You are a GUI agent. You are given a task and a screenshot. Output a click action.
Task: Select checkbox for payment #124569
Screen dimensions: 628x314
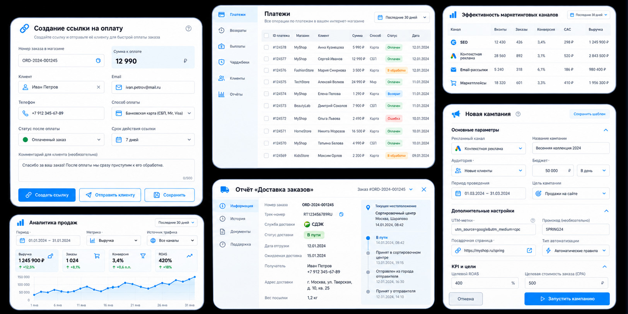[x=266, y=155]
